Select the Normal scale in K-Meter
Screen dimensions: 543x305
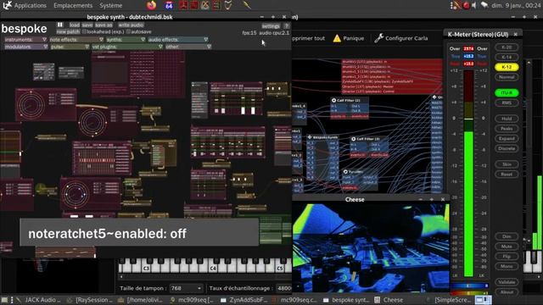coord(507,77)
